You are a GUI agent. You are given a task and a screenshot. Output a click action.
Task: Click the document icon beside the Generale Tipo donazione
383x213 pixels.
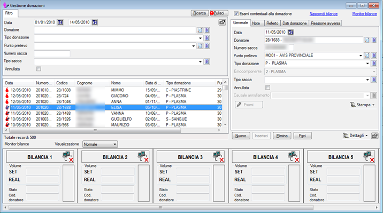(374, 64)
